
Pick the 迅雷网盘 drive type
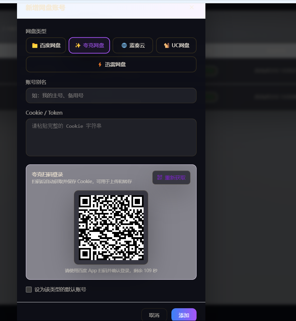coord(111,65)
